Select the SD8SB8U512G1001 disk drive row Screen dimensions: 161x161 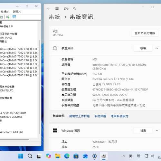point(13,113)
